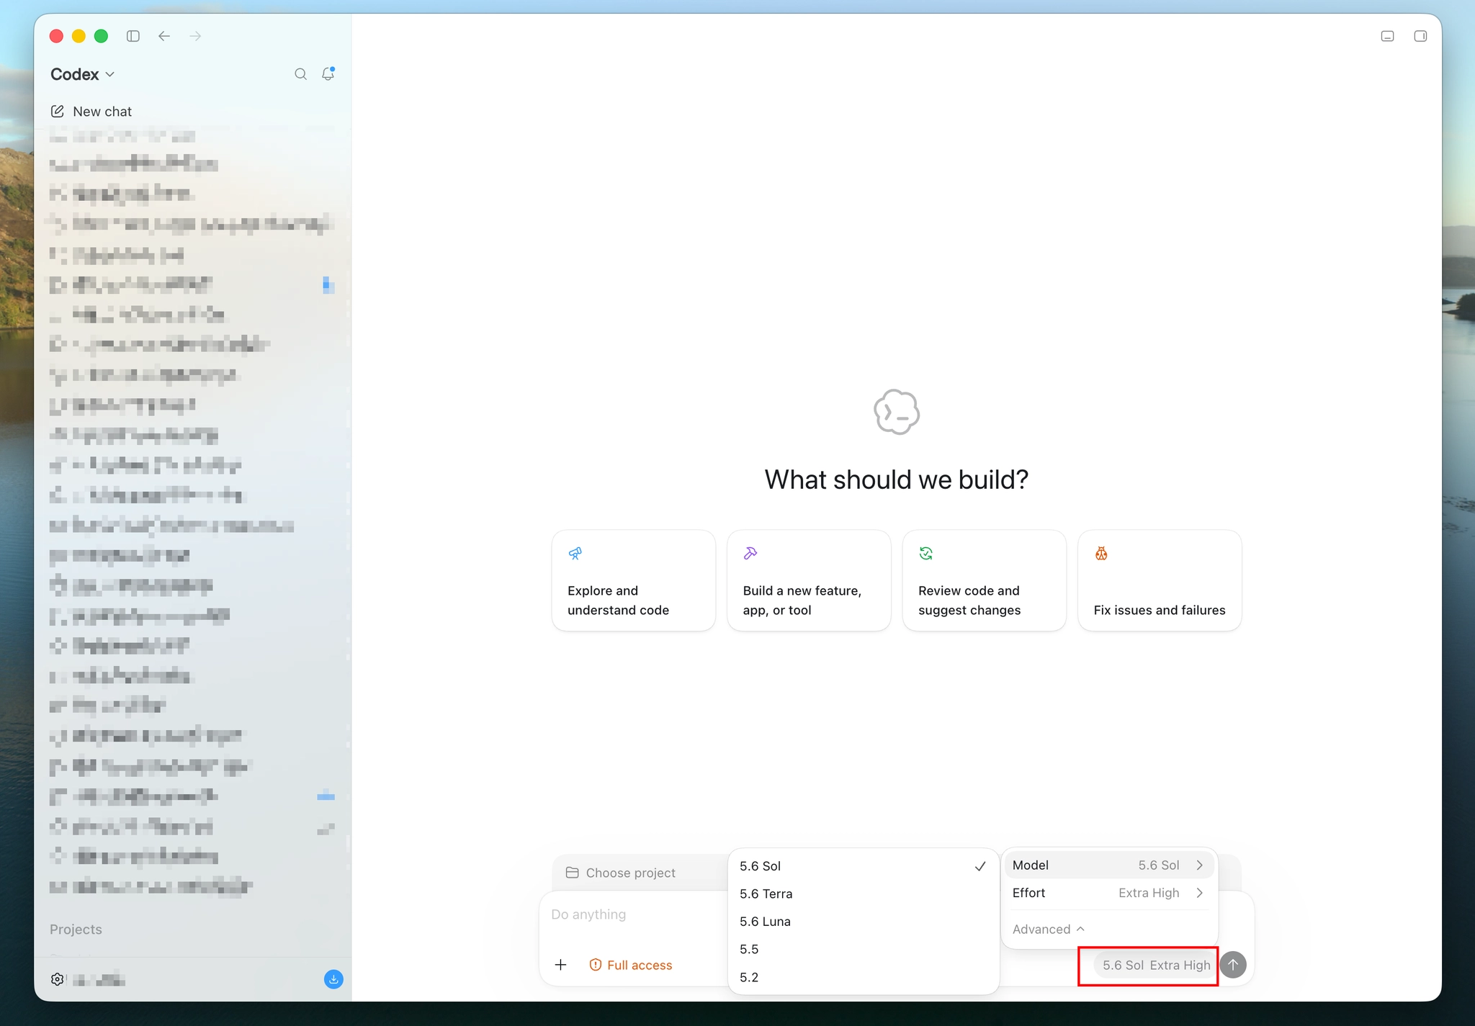Select the checked 5.6 Sol model
Screen dimensions: 1475x1026
864,866
